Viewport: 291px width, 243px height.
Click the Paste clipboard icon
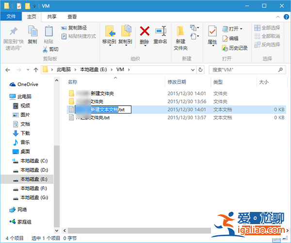[48, 31]
